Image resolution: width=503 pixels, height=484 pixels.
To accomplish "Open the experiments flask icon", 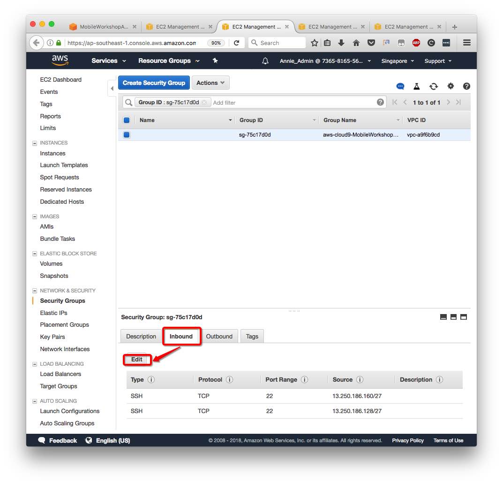I will [x=417, y=86].
